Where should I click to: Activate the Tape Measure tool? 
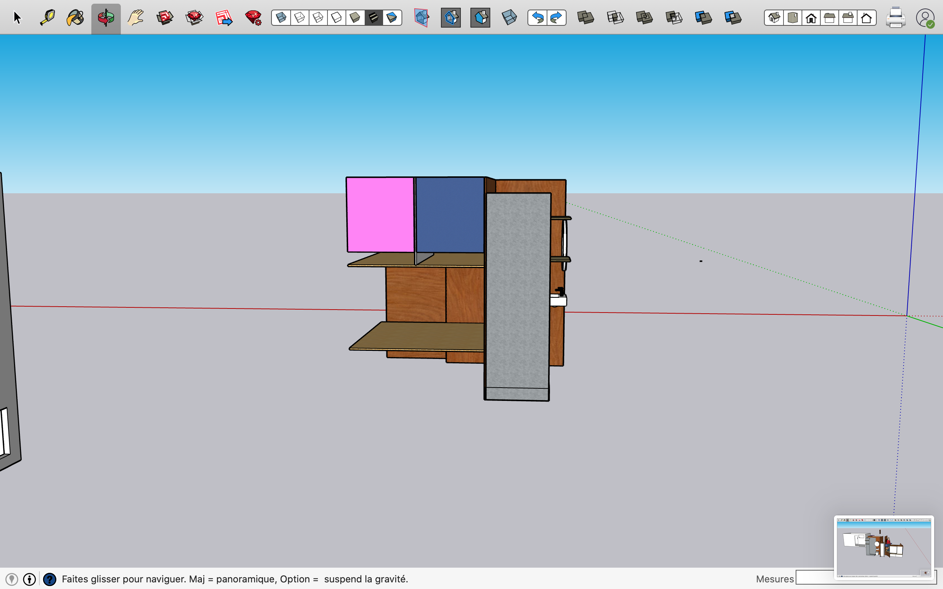click(48, 18)
